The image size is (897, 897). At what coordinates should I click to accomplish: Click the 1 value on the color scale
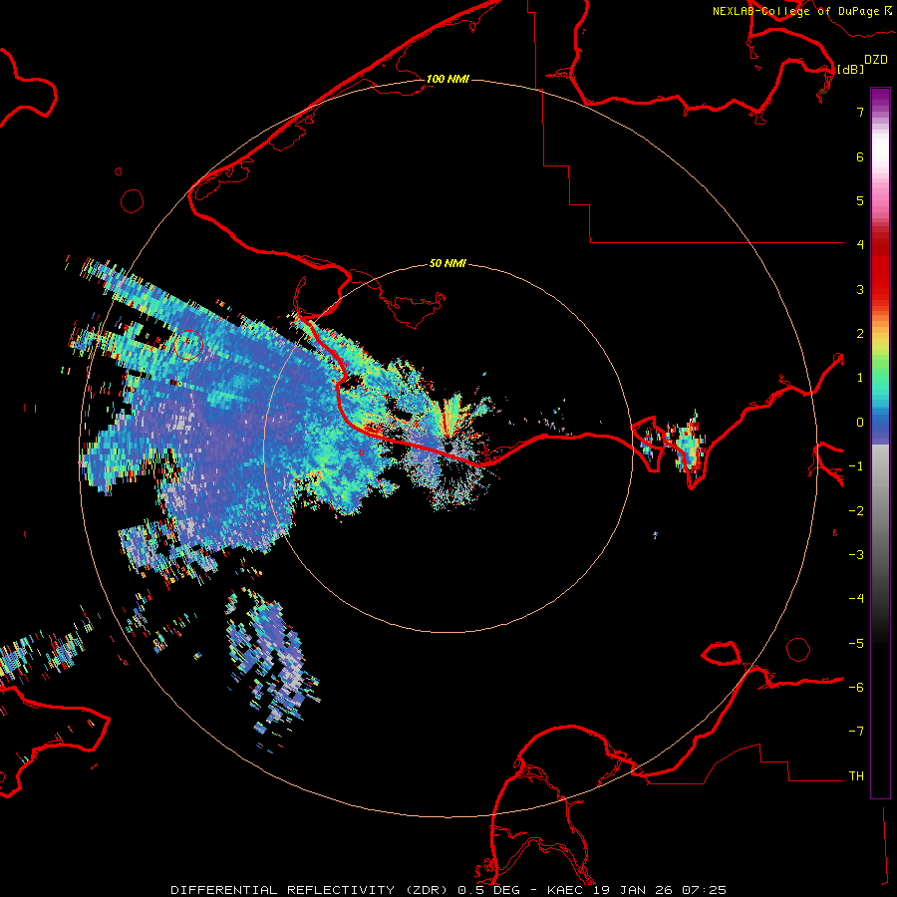(860, 378)
